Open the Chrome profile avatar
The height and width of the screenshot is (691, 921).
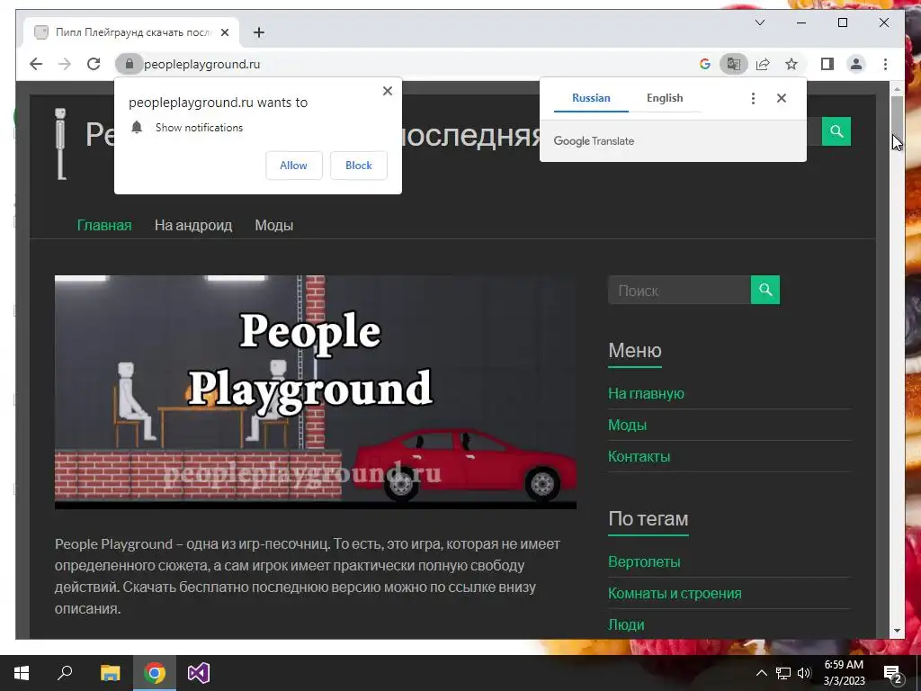tap(856, 64)
